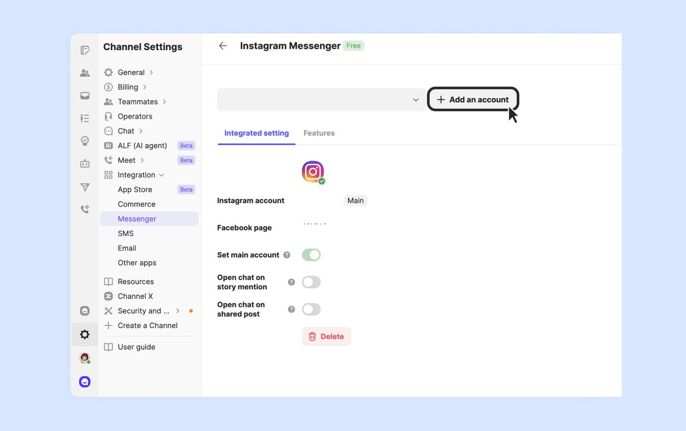Click the paper plane marketing icon
Image resolution: width=686 pixels, height=431 pixels.
85,187
